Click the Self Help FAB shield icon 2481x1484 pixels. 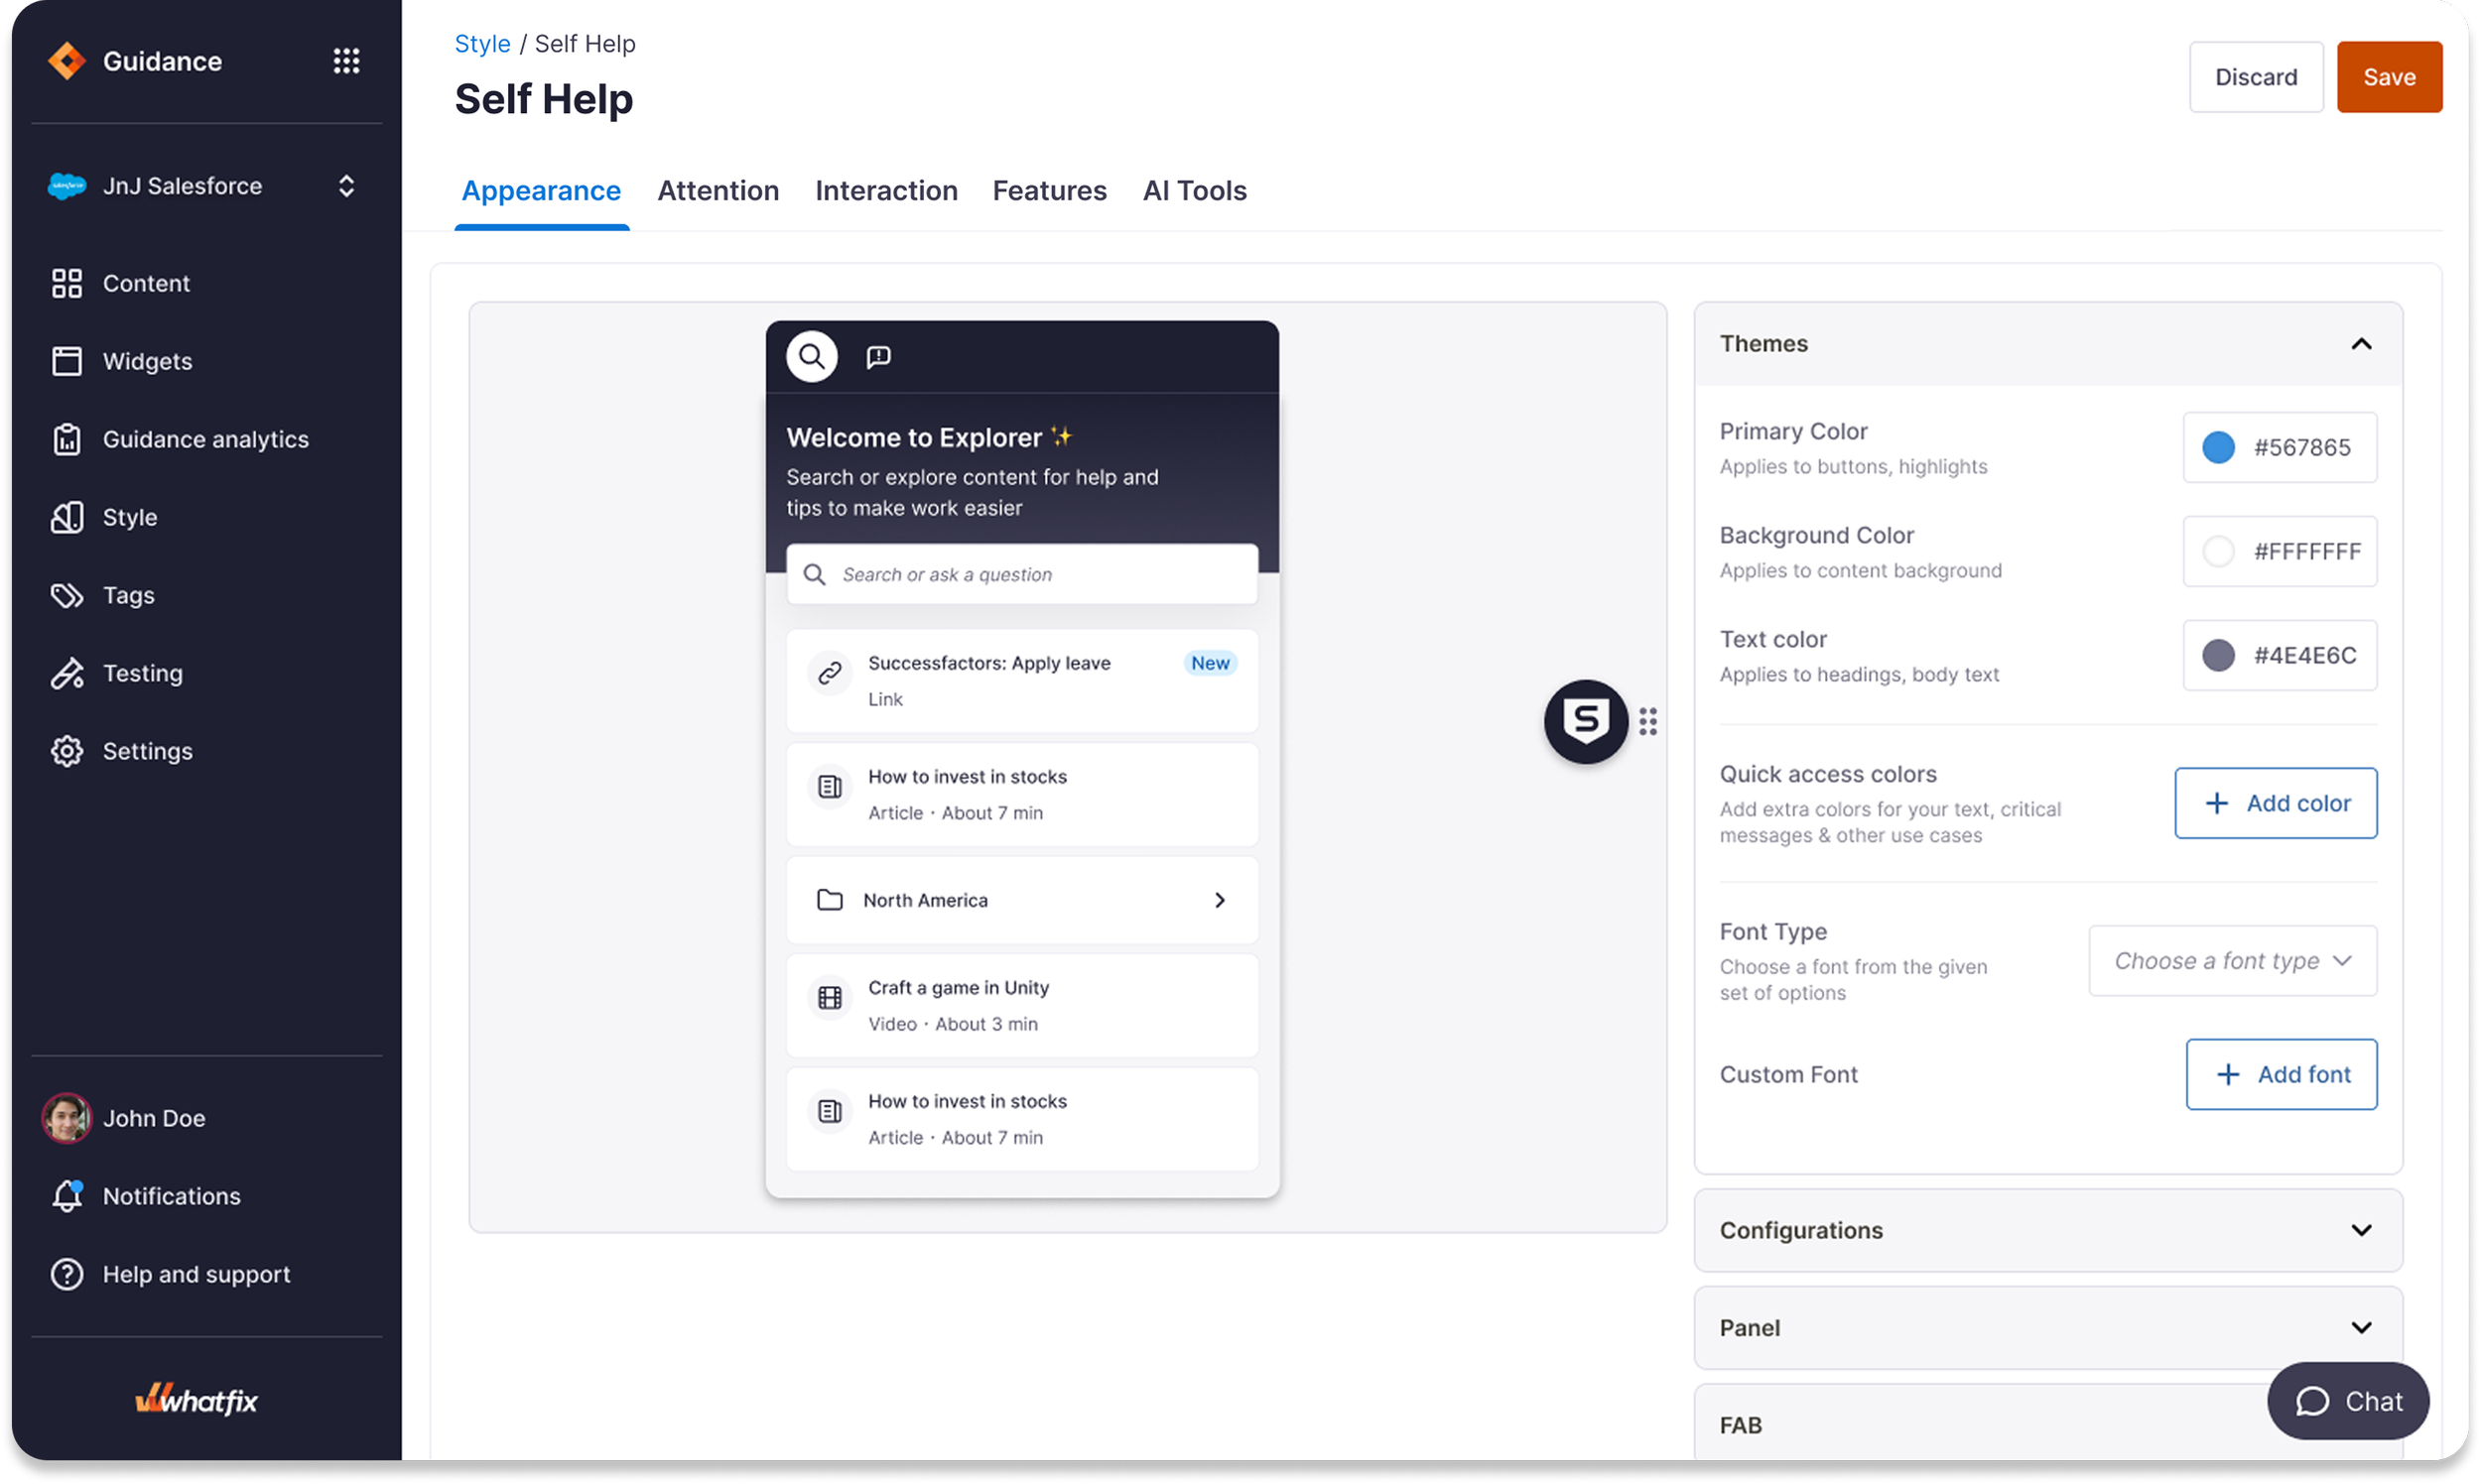[x=1586, y=721]
